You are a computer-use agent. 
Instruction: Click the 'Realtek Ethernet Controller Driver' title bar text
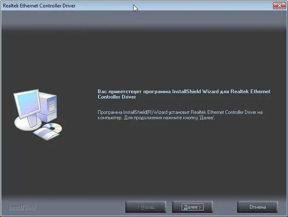39,6
